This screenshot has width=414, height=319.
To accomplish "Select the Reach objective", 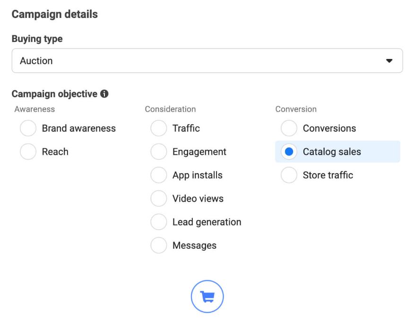I will [x=28, y=152].
